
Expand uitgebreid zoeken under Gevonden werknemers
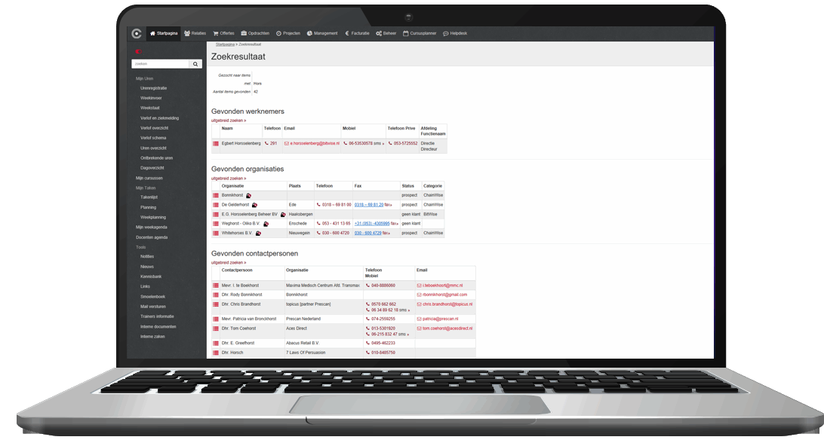click(229, 122)
